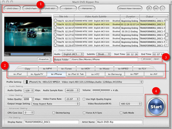Screen dimensions: 172x129
Task: Switch to the to MP4 tab
Action: pos(47,69)
